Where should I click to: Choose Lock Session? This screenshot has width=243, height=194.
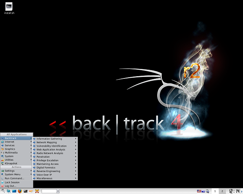point(16,182)
